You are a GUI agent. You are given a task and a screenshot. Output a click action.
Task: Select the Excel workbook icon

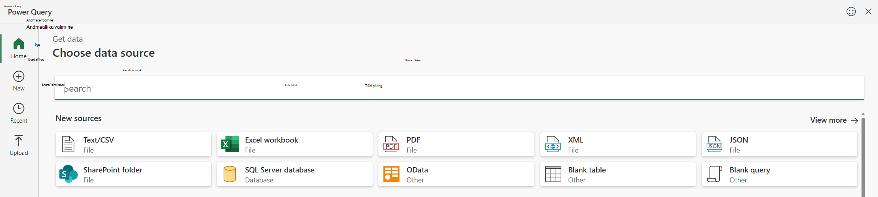[230, 144]
